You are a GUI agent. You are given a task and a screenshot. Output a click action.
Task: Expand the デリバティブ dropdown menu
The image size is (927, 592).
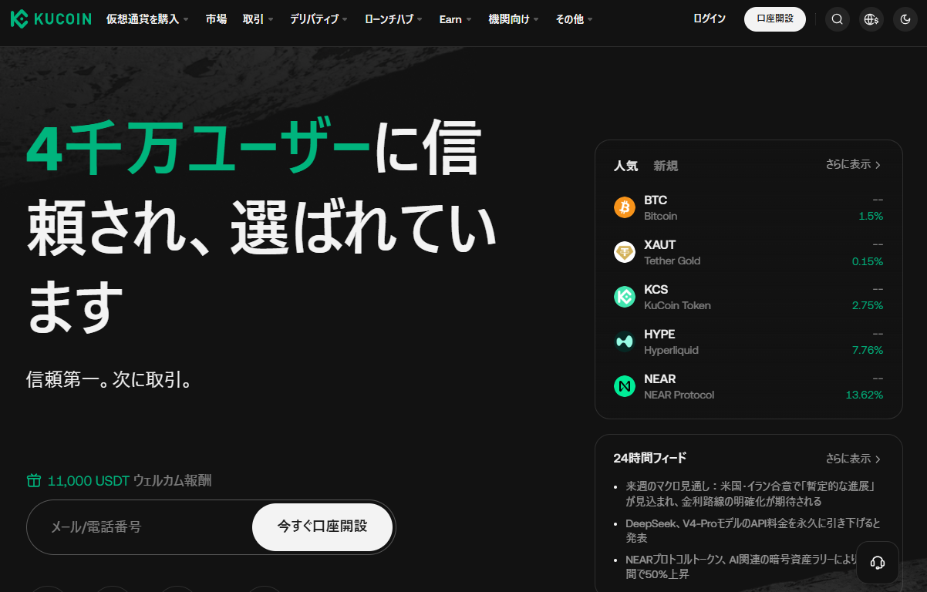pos(319,19)
